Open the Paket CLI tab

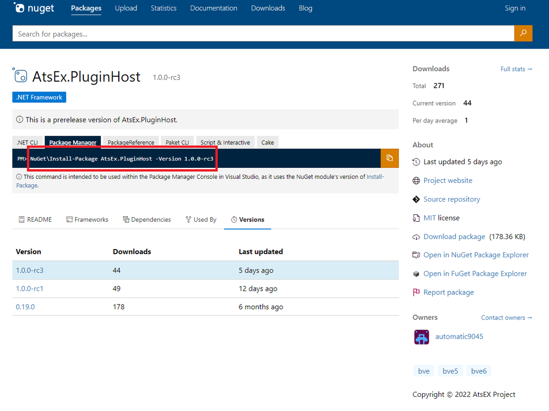178,143
